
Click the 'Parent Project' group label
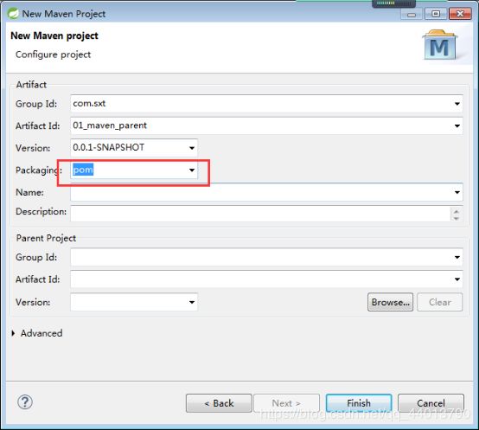pyautogui.click(x=46, y=238)
